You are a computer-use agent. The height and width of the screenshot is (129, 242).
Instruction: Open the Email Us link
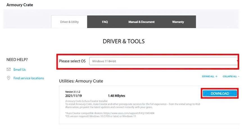coord(19,70)
